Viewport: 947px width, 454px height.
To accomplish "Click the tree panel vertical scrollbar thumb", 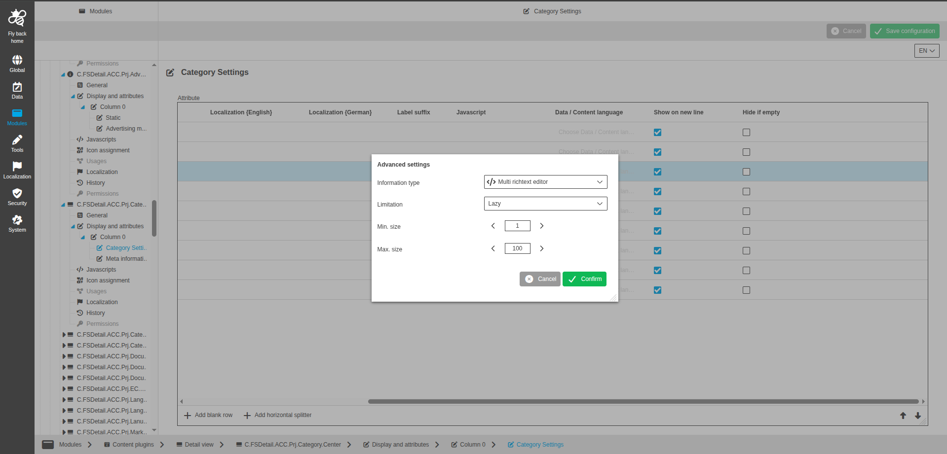I will (x=154, y=218).
